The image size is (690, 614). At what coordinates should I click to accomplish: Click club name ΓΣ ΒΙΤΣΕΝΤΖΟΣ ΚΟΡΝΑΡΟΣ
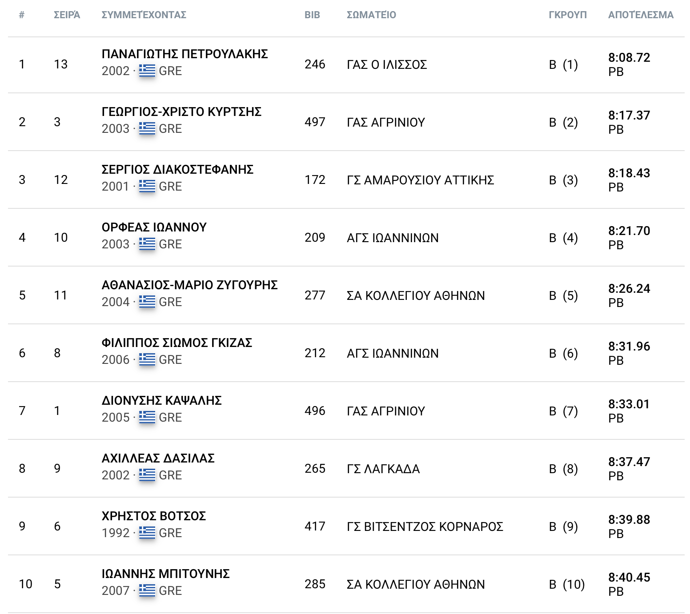425,526
